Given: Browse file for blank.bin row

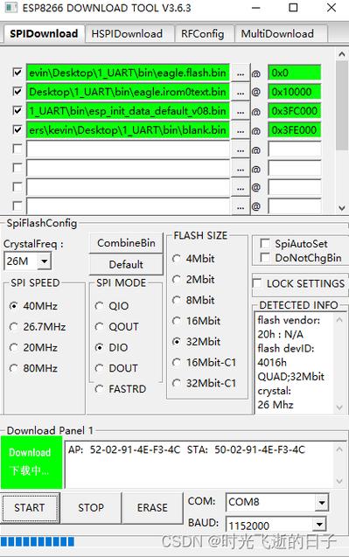Looking at the screenshot, I should pos(241,130).
